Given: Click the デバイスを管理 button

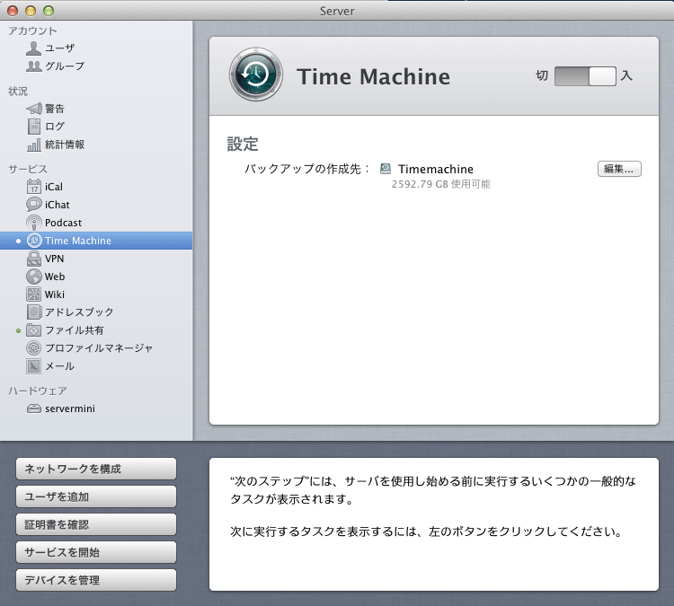Looking at the screenshot, I should pos(96,580).
